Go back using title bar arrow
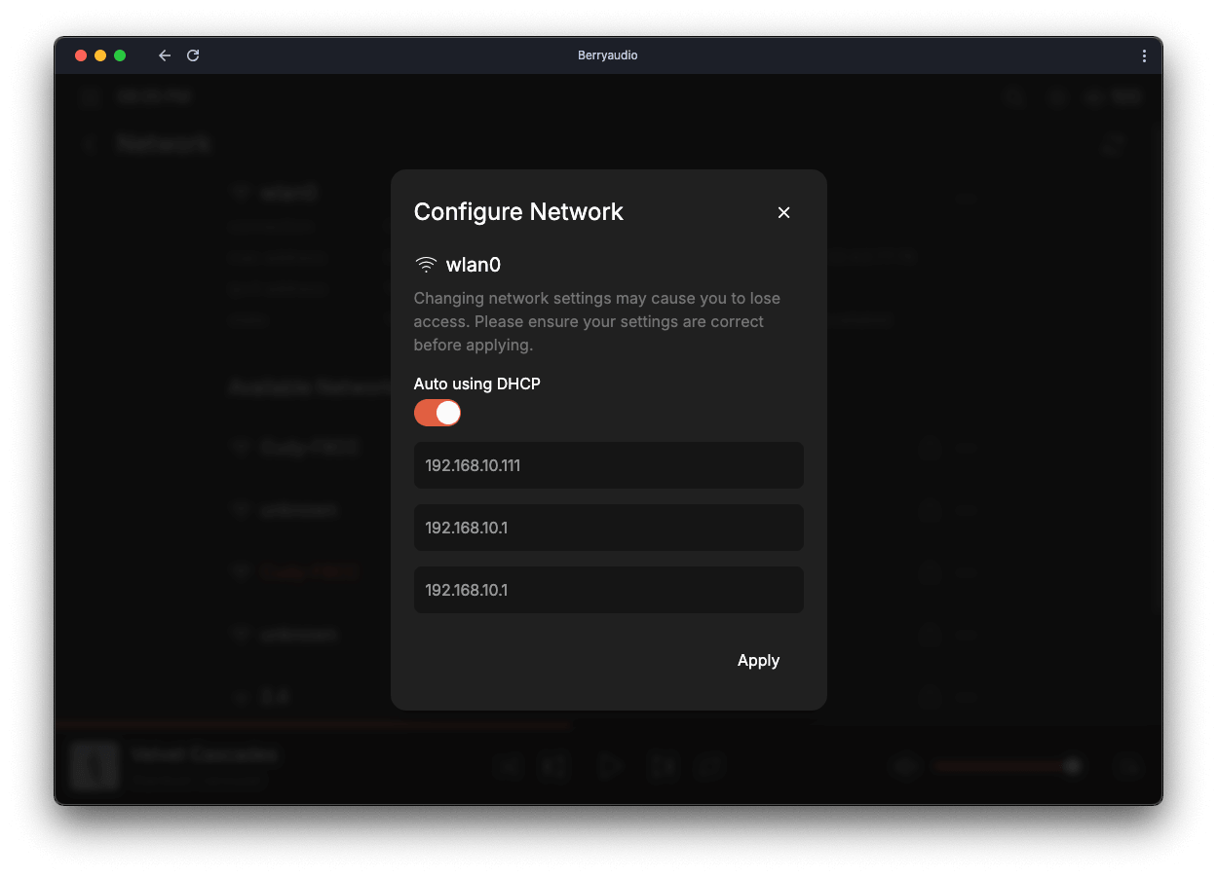 (165, 55)
